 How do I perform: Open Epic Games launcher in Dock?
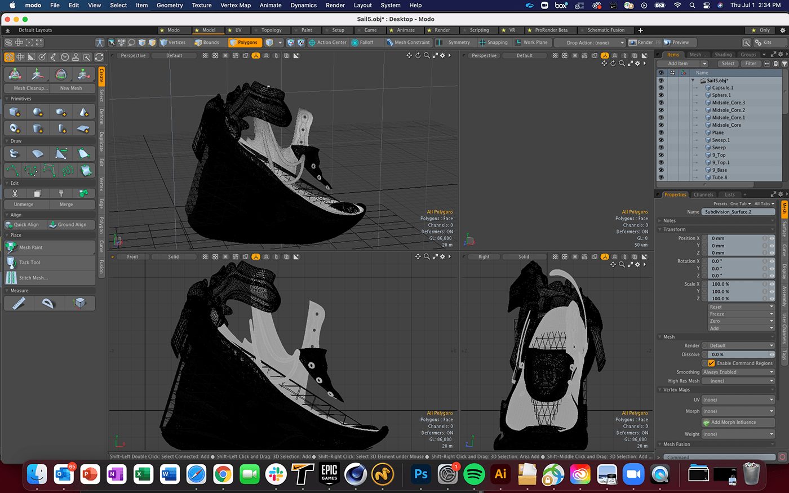coord(329,474)
